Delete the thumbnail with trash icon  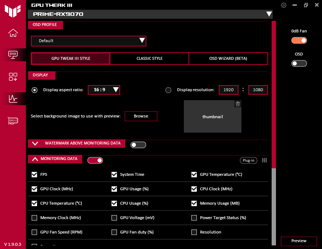(x=238, y=104)
